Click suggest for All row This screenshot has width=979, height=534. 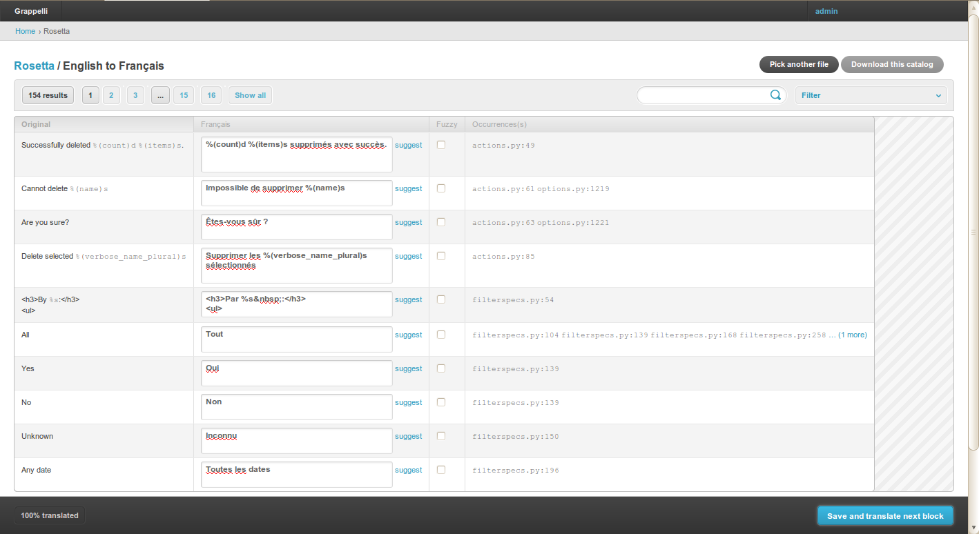tap(408, 335)
